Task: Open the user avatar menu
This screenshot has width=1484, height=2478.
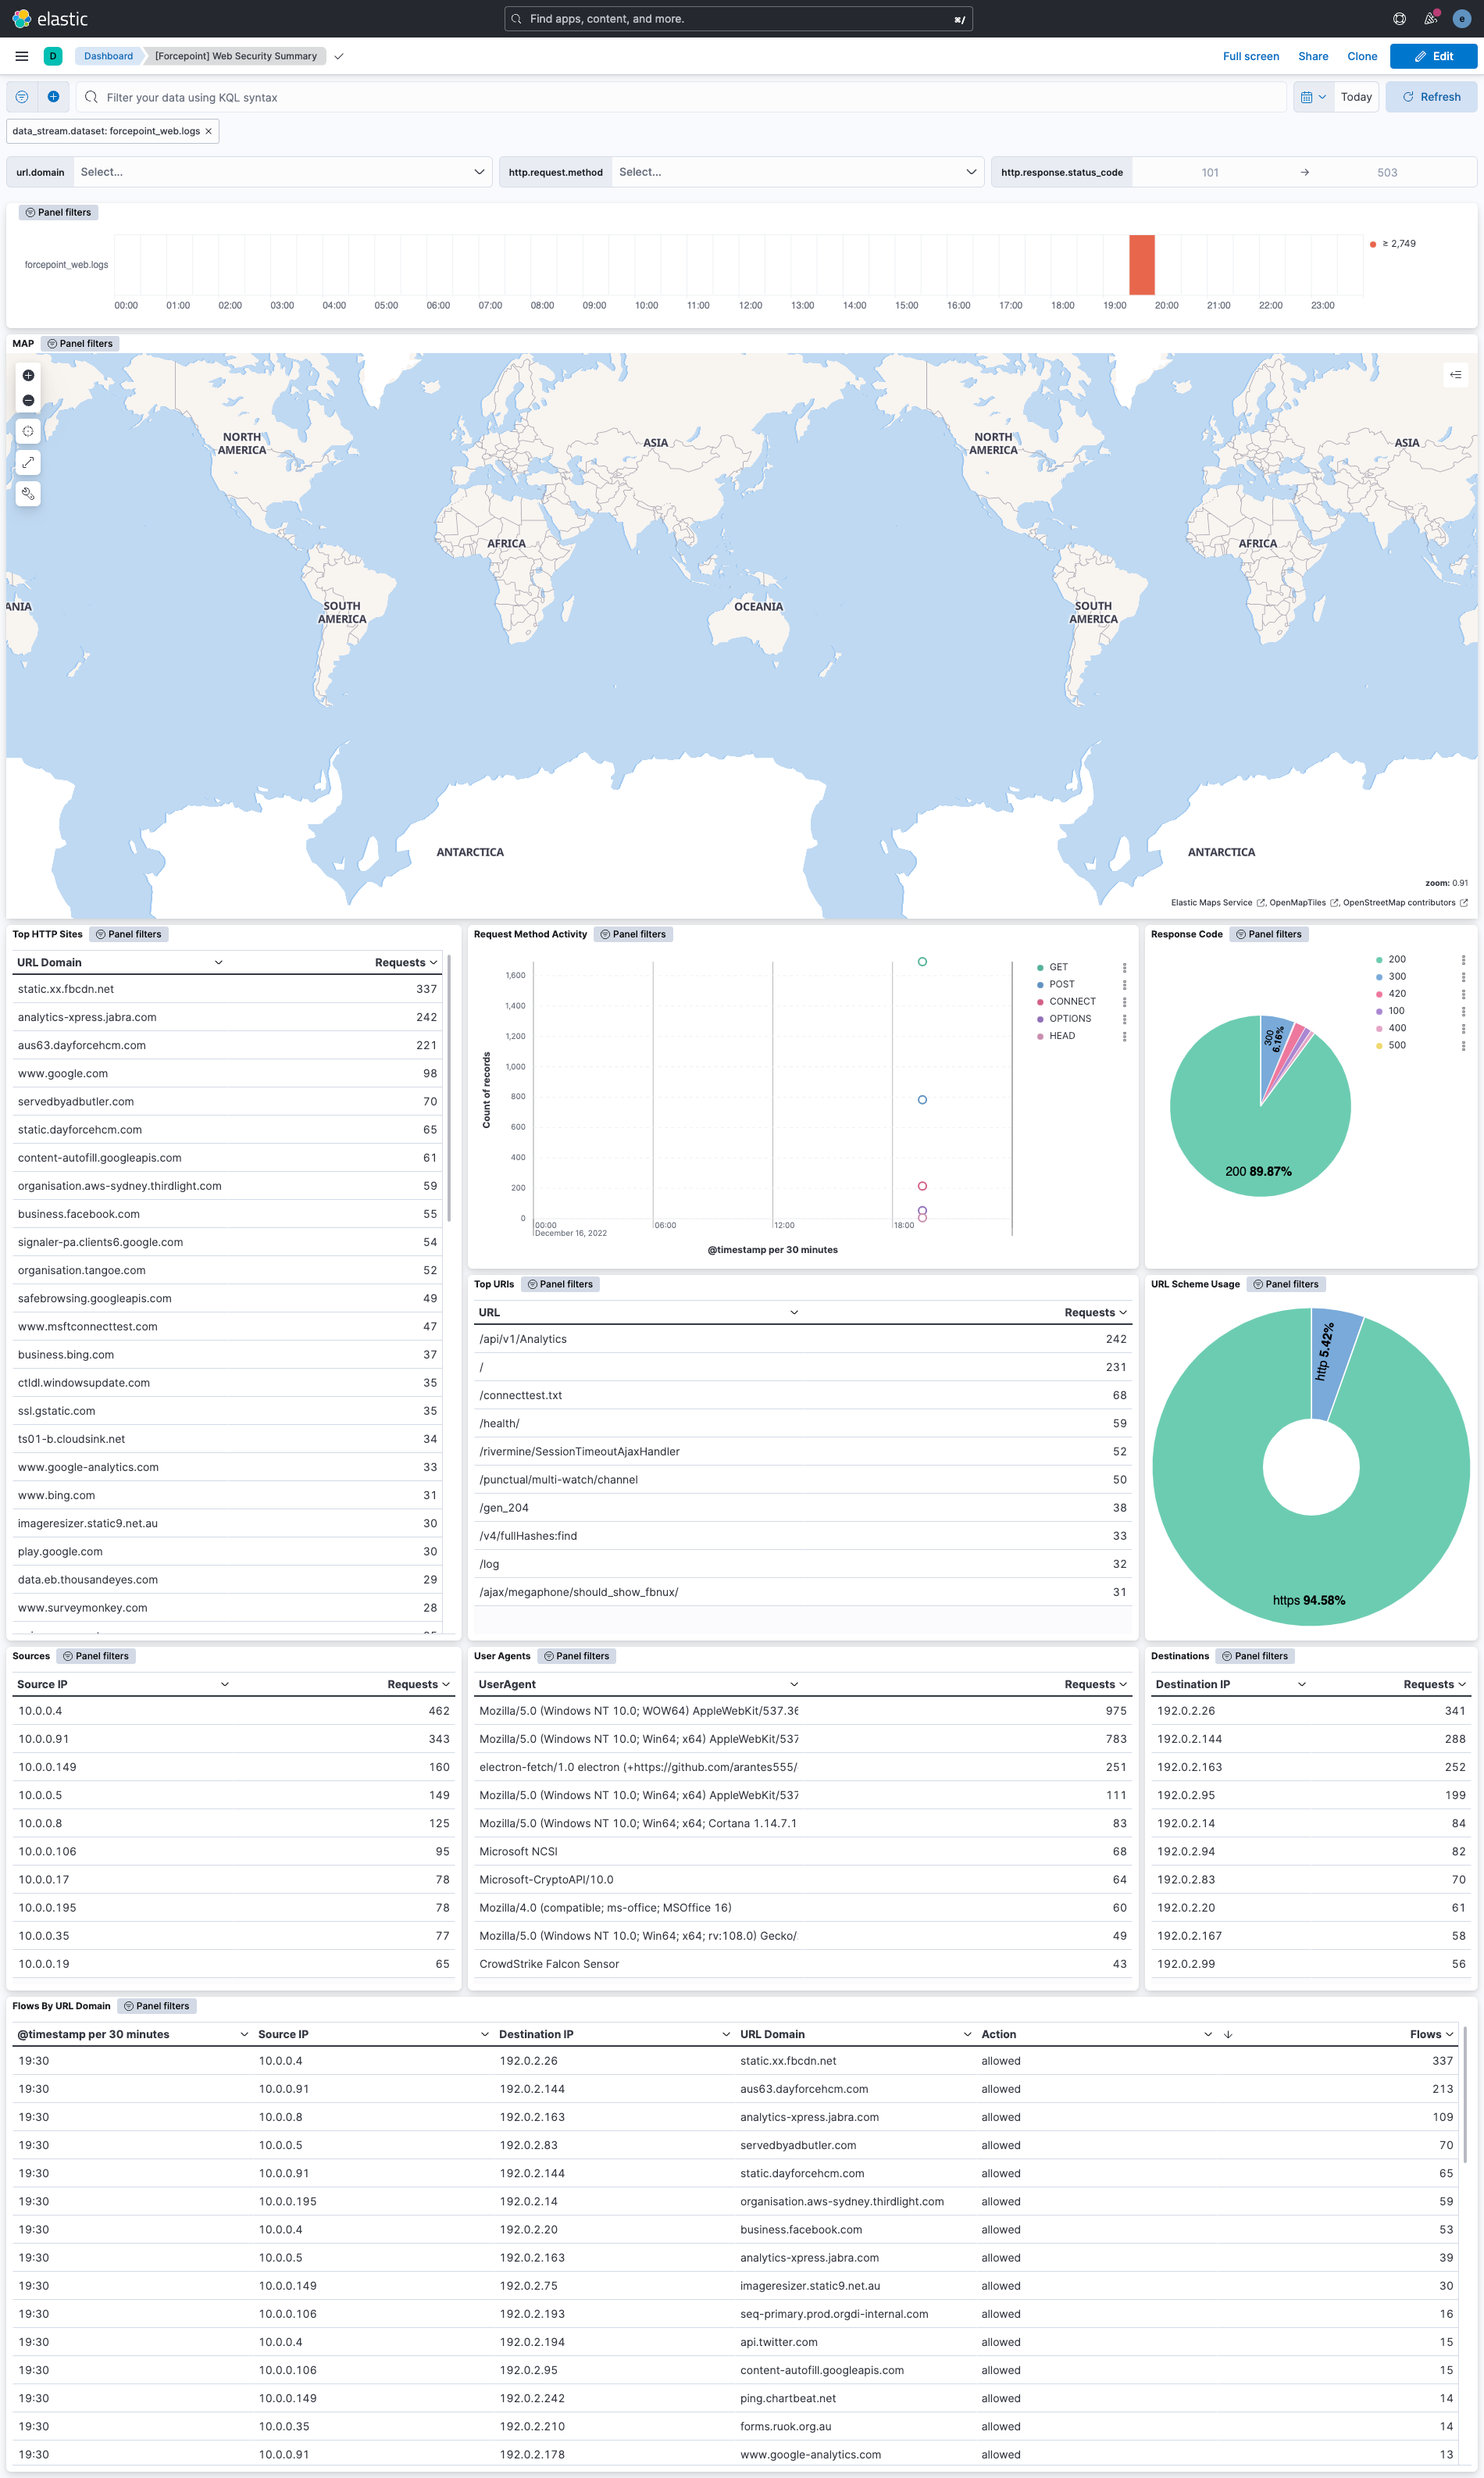Action: pos(1461,19)
